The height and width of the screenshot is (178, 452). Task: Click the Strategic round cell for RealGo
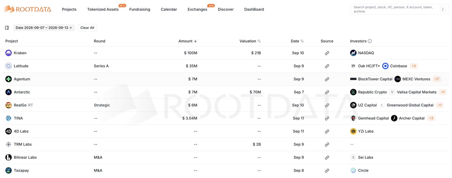[102, 105]
